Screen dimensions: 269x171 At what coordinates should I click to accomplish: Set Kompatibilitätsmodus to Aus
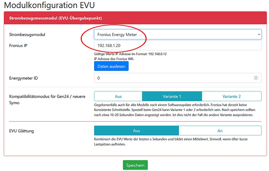coord(118,96)
